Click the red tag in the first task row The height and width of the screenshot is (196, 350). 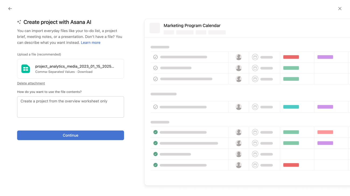(291, 57)
